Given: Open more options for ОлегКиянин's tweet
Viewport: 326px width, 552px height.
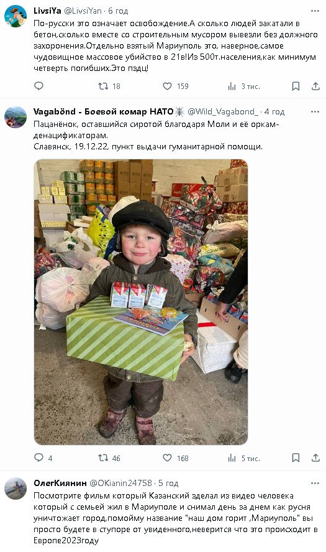Looking at the screenshot, I should (315, 483).
